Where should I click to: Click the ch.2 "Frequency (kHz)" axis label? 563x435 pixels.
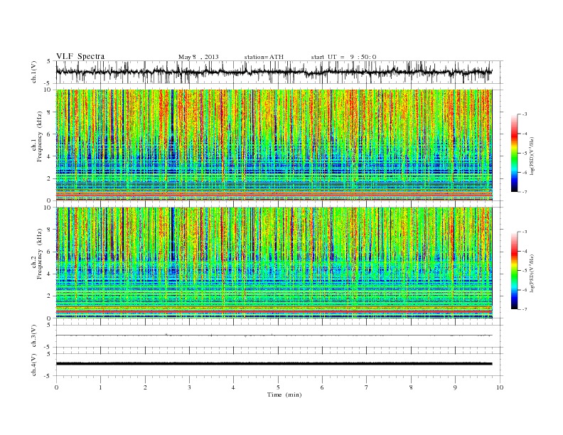pos(39,253)
